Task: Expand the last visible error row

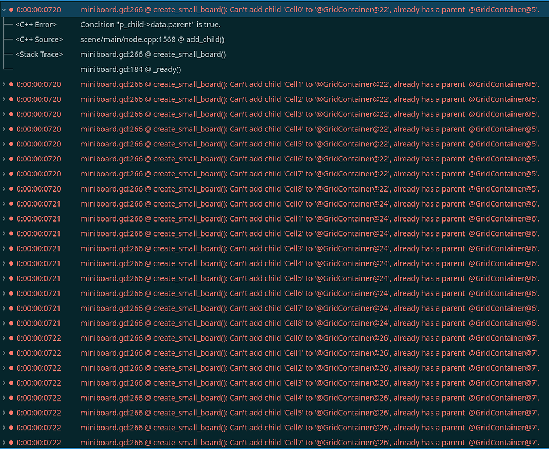Action: 5,442
